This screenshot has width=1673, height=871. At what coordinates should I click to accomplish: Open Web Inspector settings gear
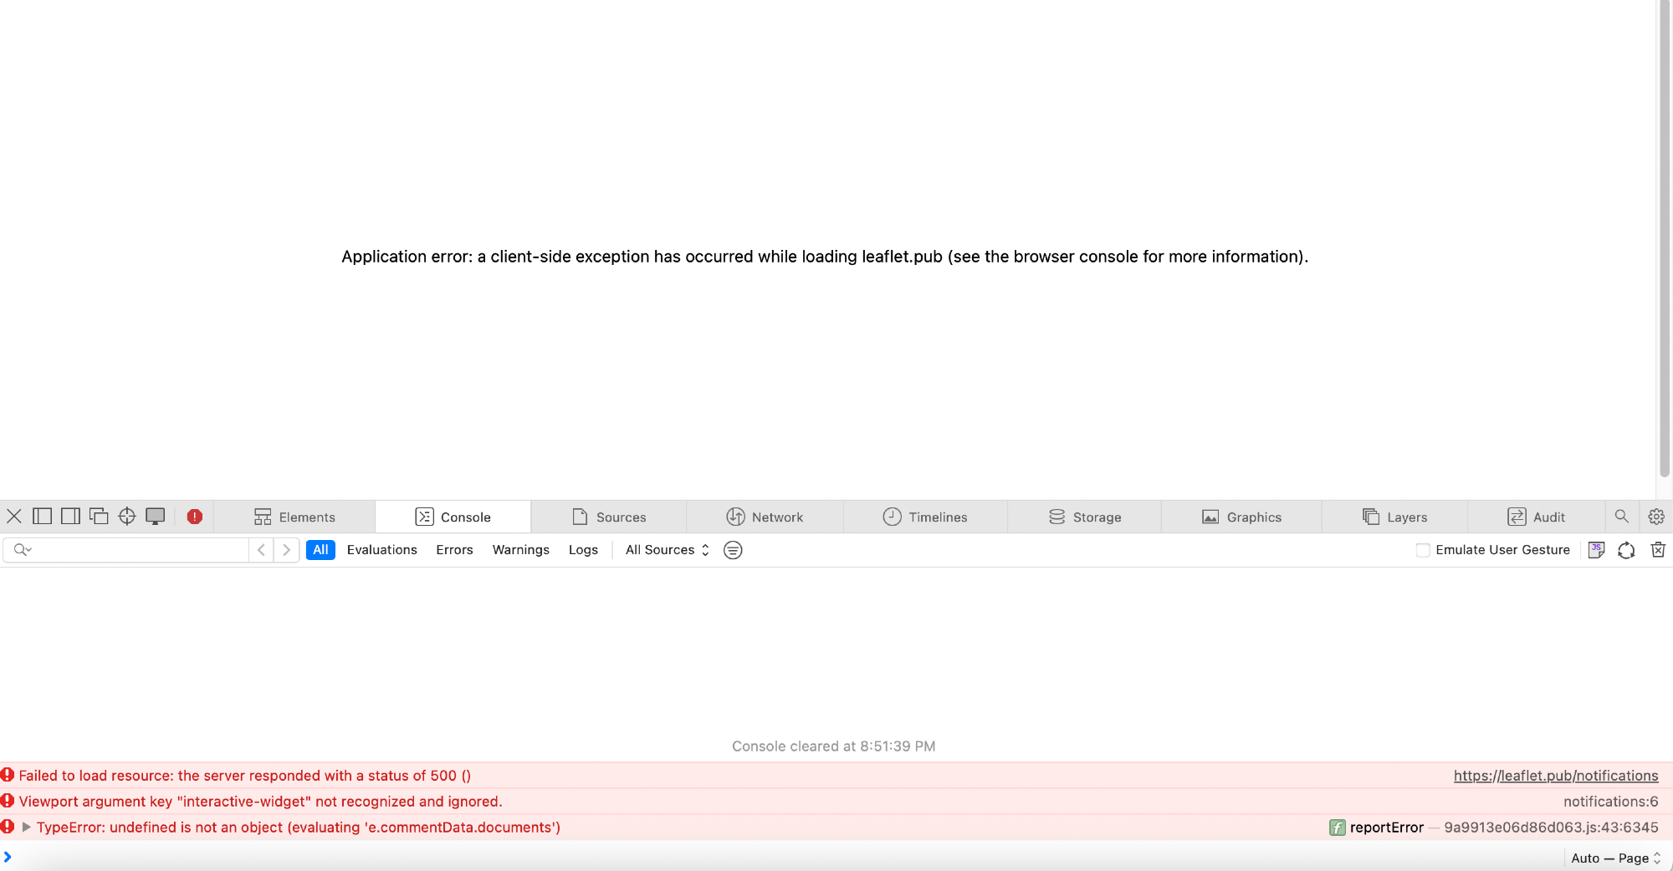click(1656, 517)
